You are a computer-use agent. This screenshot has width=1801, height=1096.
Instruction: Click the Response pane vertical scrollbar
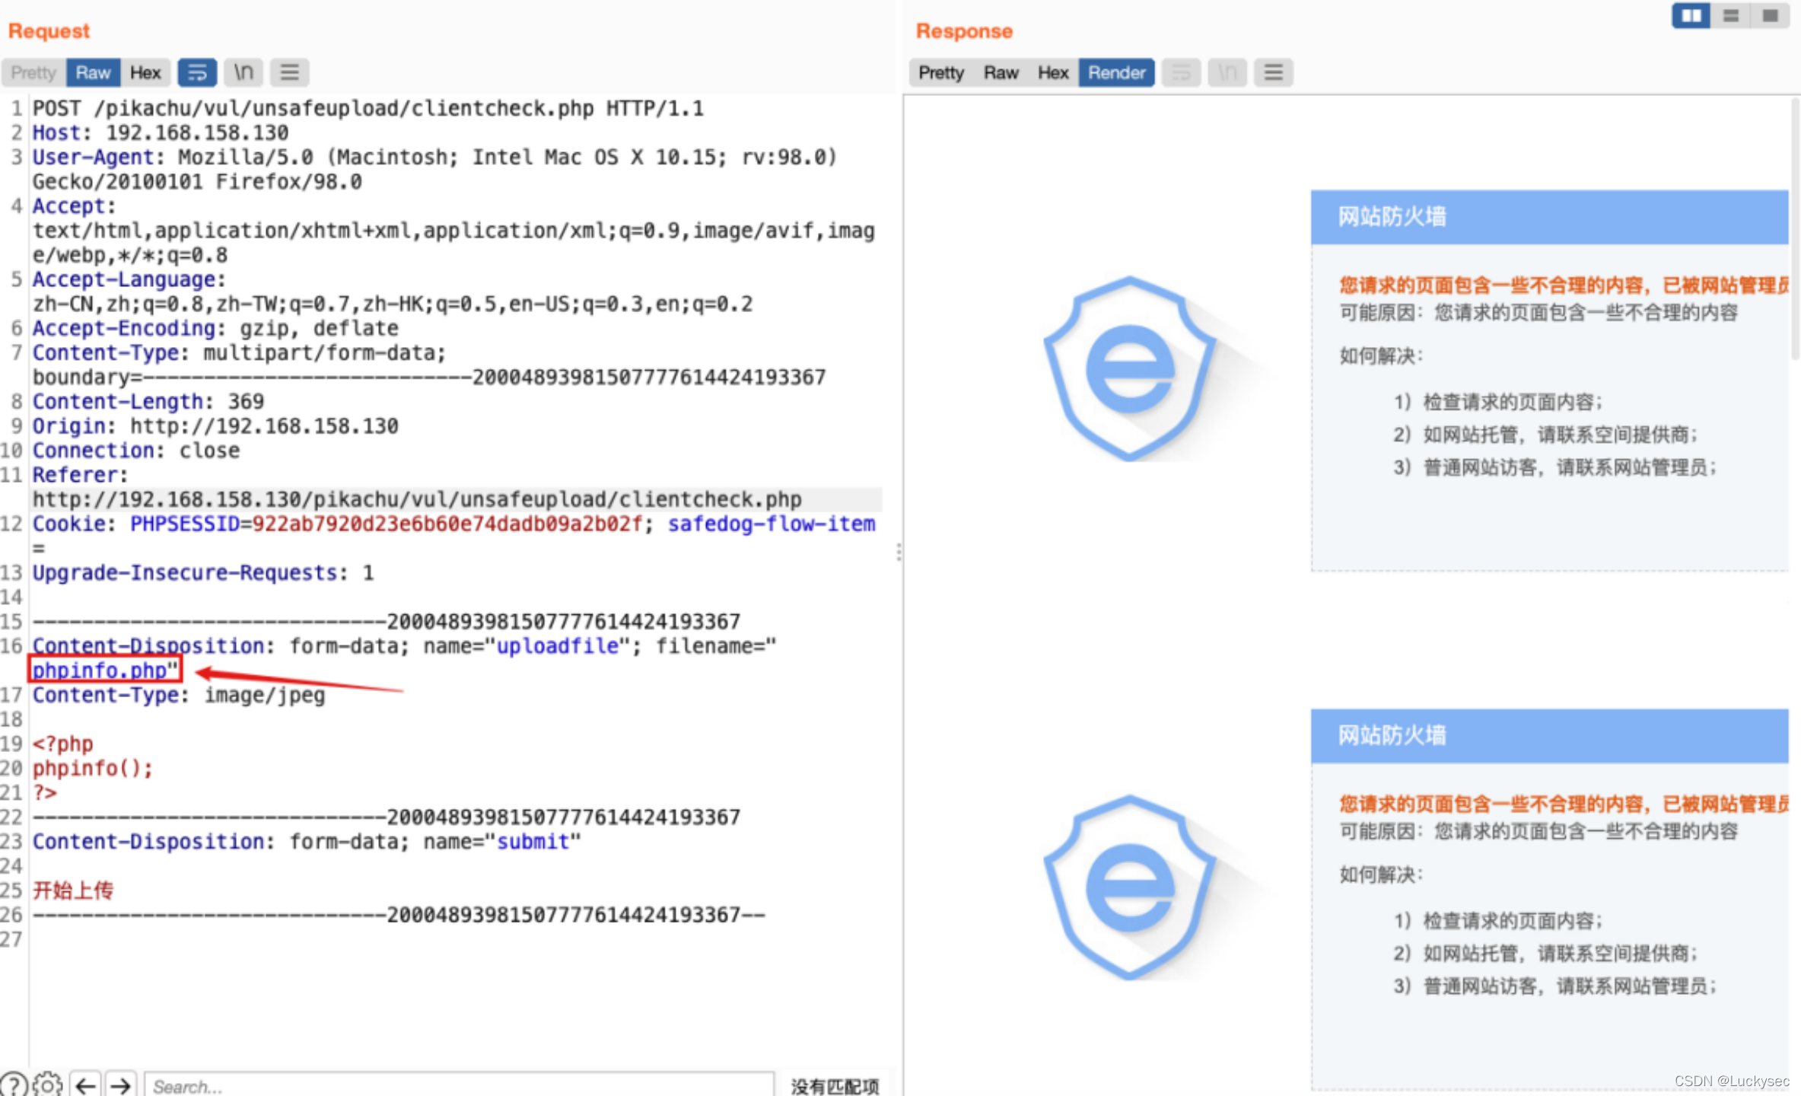pyautogui.click(x=1795, y=228)
